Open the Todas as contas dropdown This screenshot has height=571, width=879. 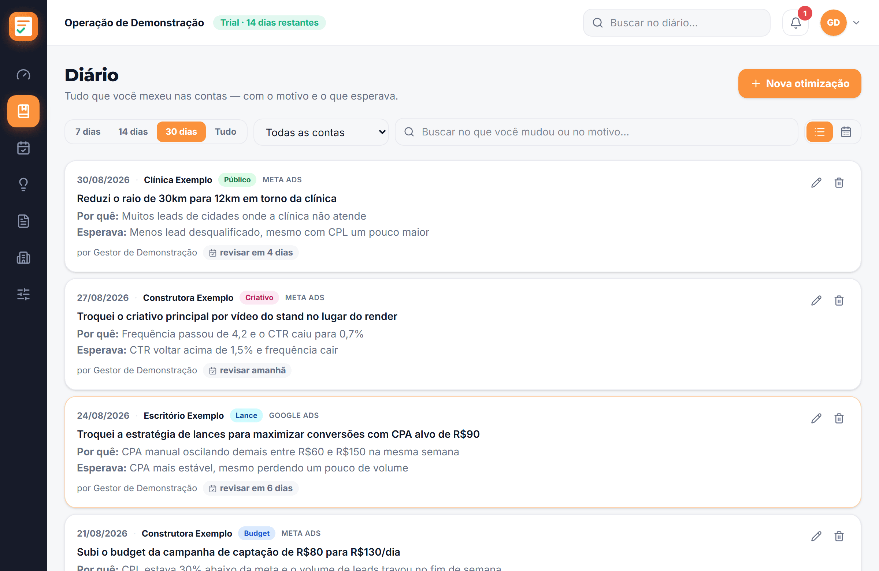321,132
